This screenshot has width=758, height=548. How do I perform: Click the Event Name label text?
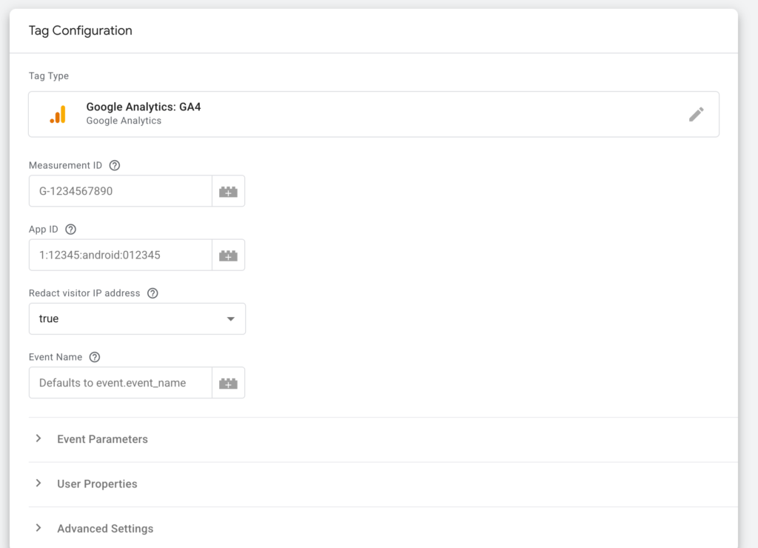56,357
